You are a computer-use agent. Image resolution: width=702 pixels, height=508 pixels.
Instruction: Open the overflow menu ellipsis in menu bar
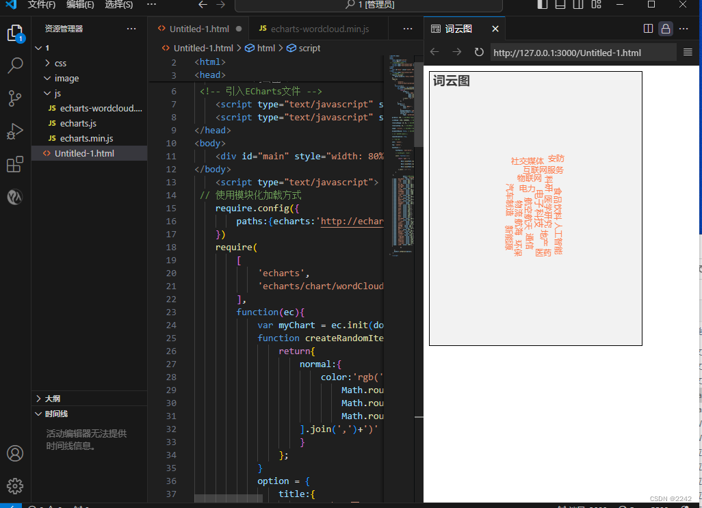point(152,5)
